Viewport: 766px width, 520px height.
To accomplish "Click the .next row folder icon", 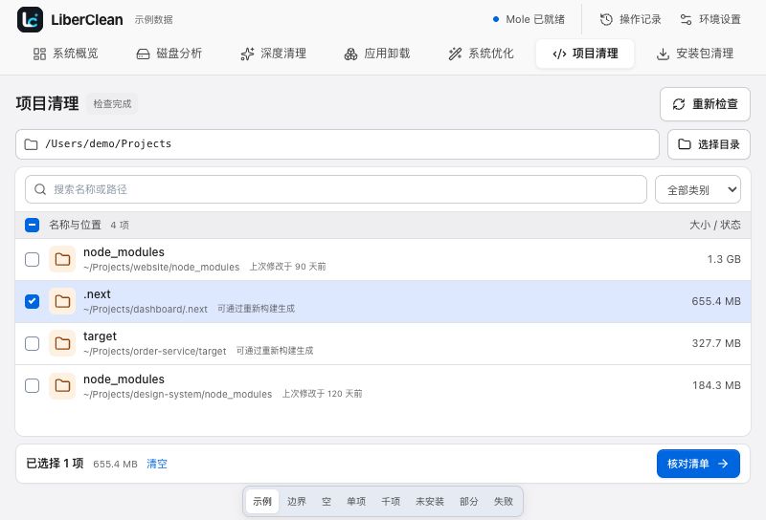I will tap(62, 301).
